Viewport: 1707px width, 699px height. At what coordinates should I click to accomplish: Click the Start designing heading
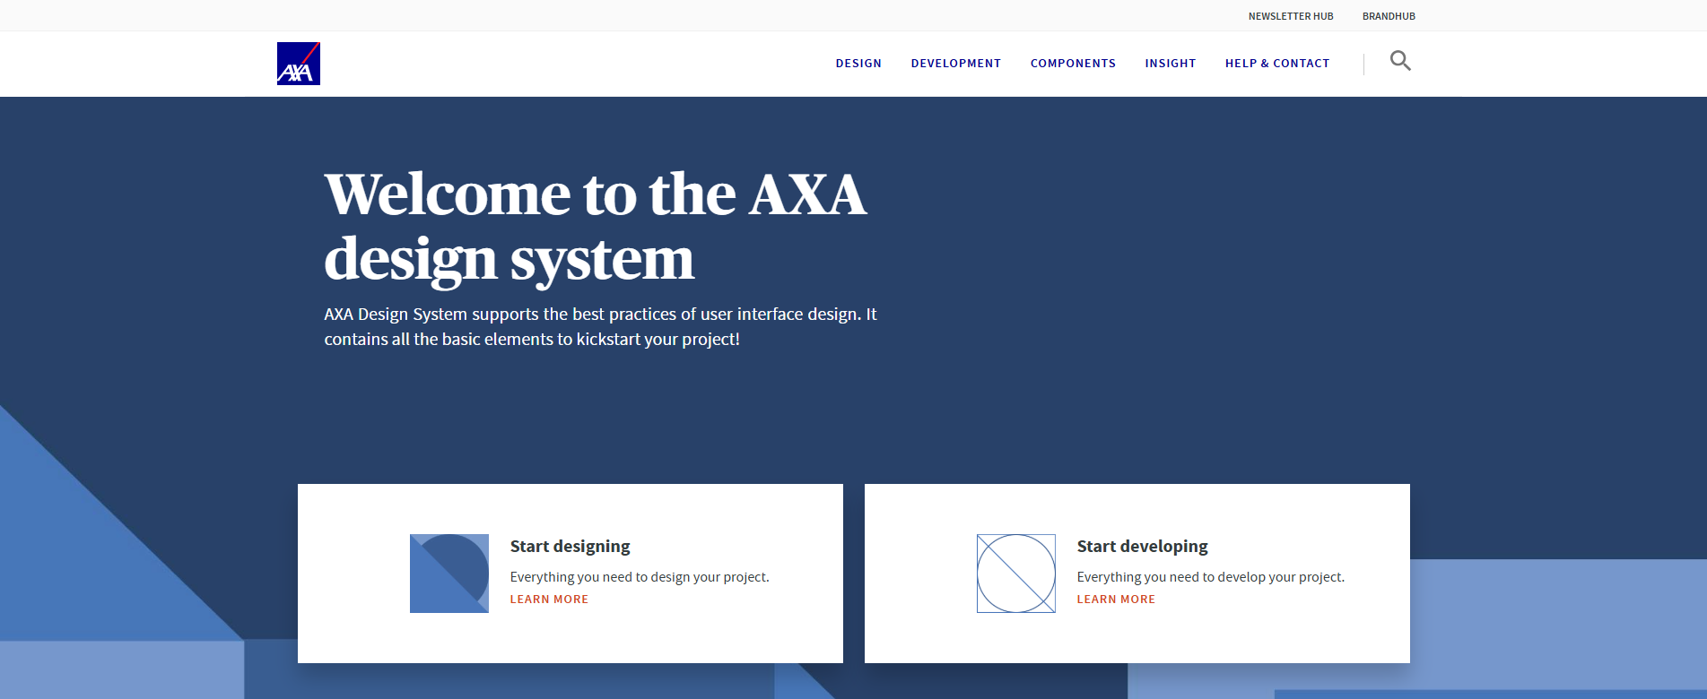click(570, 547)
